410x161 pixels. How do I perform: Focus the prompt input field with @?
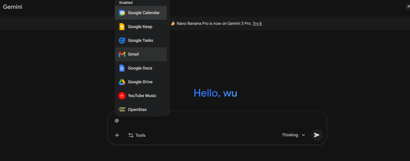(x=217, y=120)
